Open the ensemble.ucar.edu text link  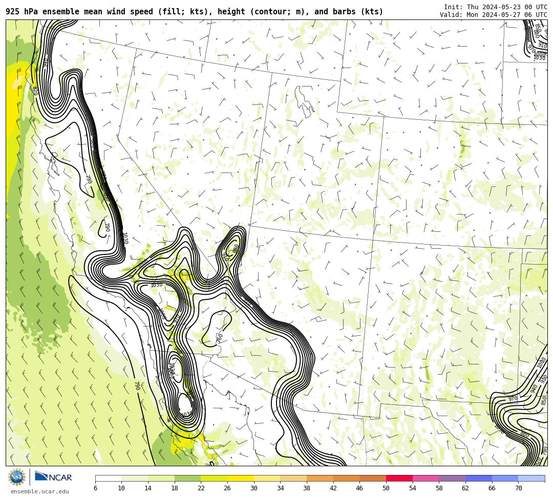[39, 491]
